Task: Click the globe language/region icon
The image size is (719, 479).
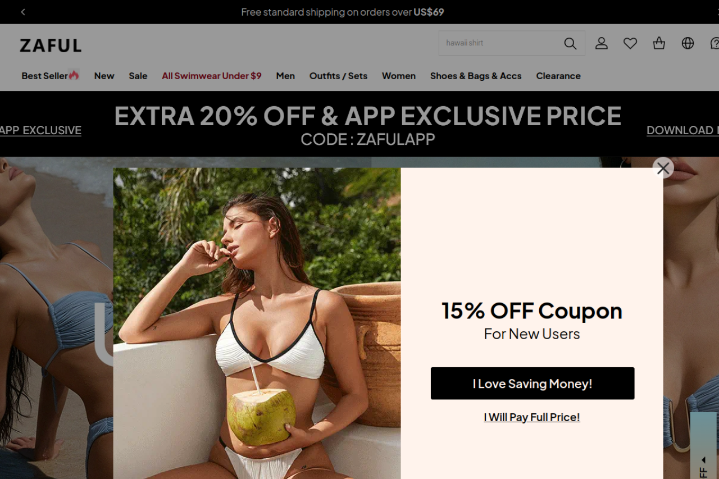Action: (688, 43)
